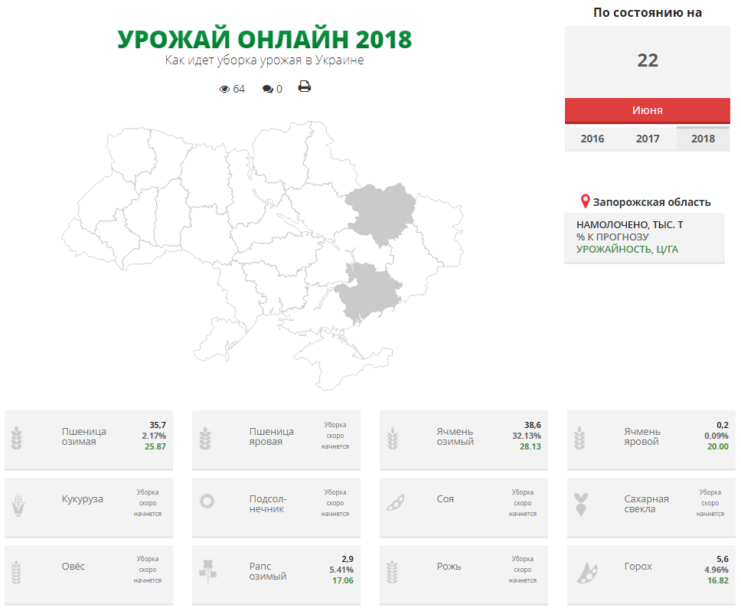This screenshot has width=741, height=611.
Task: Click the Ячмень озимый barley icon
Action: click(393, 437)
